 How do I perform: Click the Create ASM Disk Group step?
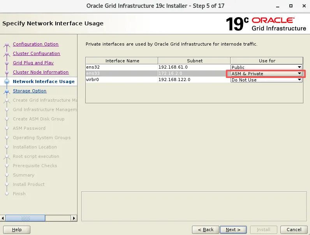39,119
